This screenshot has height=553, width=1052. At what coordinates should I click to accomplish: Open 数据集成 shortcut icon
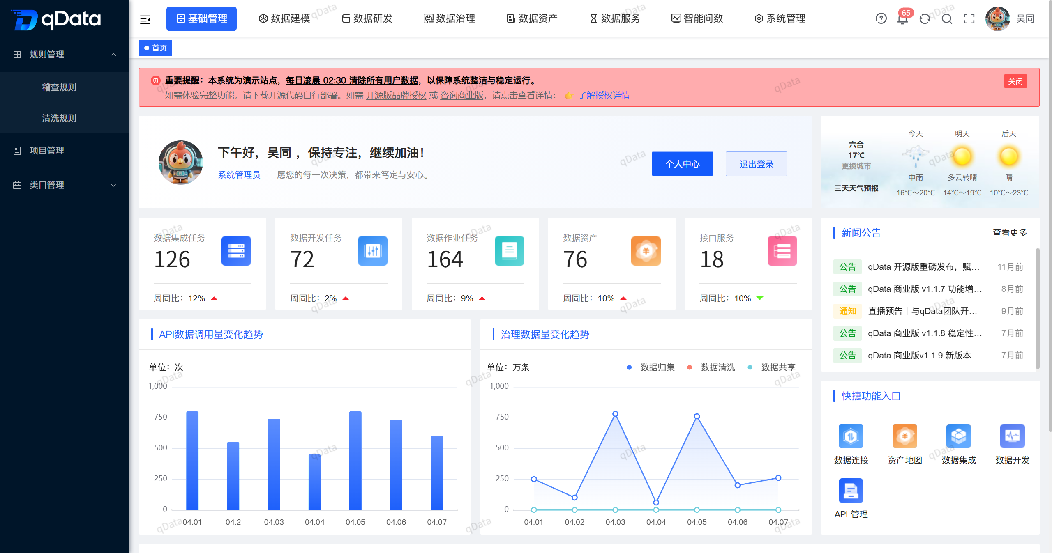click(x=959, y=436)
